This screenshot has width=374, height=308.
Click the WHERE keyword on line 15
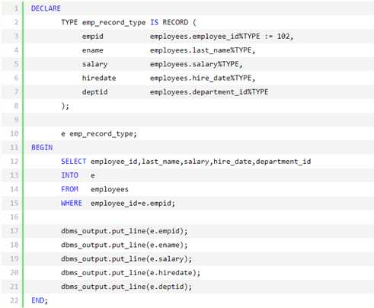click(x=72, y=204)
